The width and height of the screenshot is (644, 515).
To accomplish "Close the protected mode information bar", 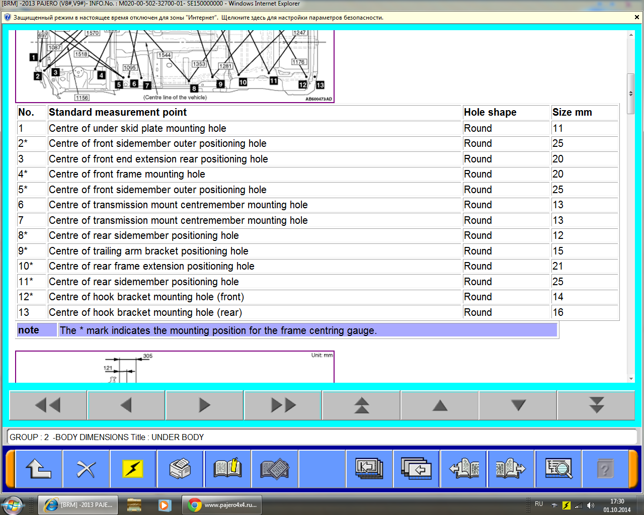I will pyautogui.click(x=637, y=17).
